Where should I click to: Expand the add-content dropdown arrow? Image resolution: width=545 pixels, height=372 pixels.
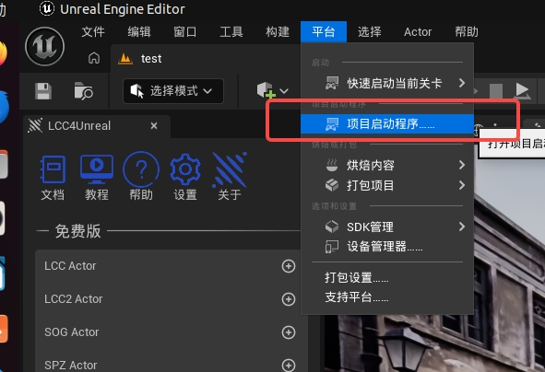284,91
